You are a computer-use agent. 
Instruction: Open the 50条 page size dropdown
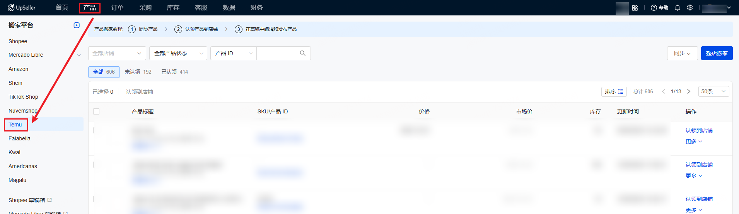[714, 91]
